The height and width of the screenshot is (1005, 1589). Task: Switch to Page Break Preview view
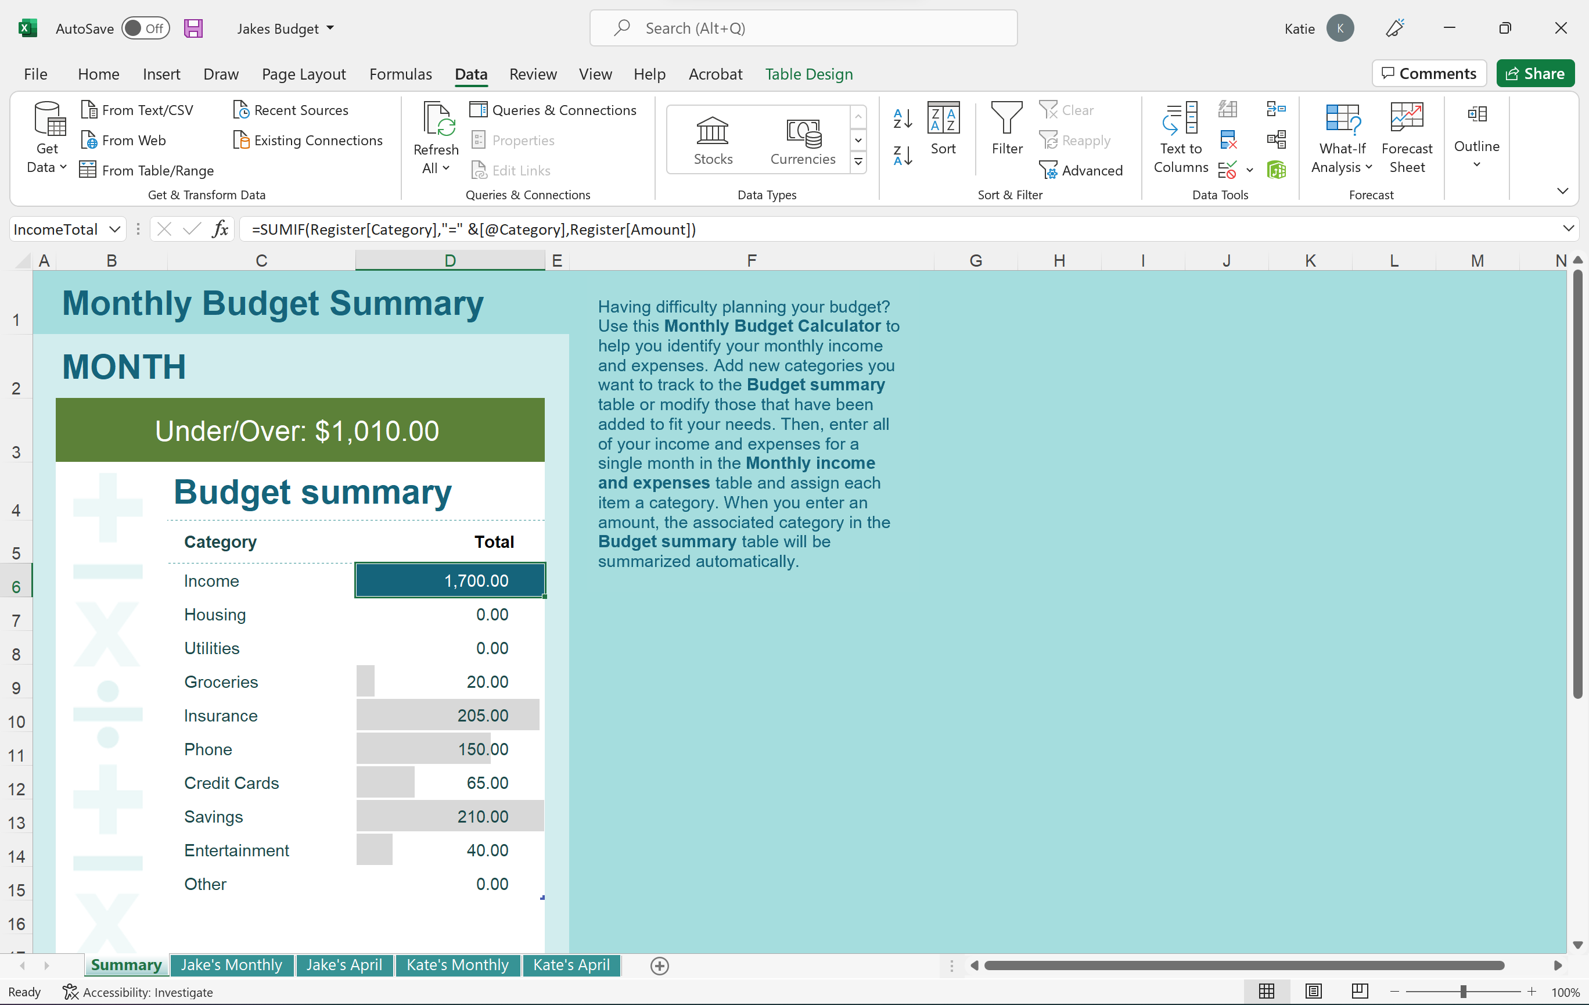click(x=1360, y=991)
